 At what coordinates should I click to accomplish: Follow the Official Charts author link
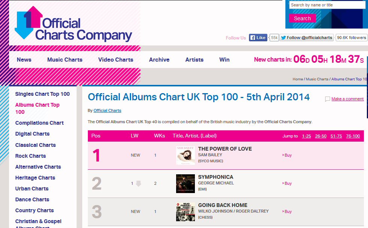[107, 110]
